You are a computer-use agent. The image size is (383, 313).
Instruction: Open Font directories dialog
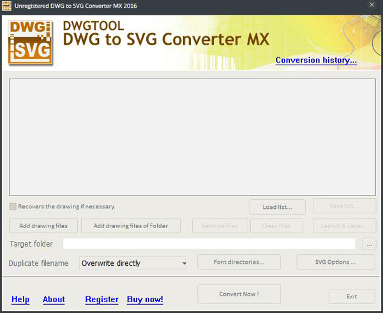point(239,262)
